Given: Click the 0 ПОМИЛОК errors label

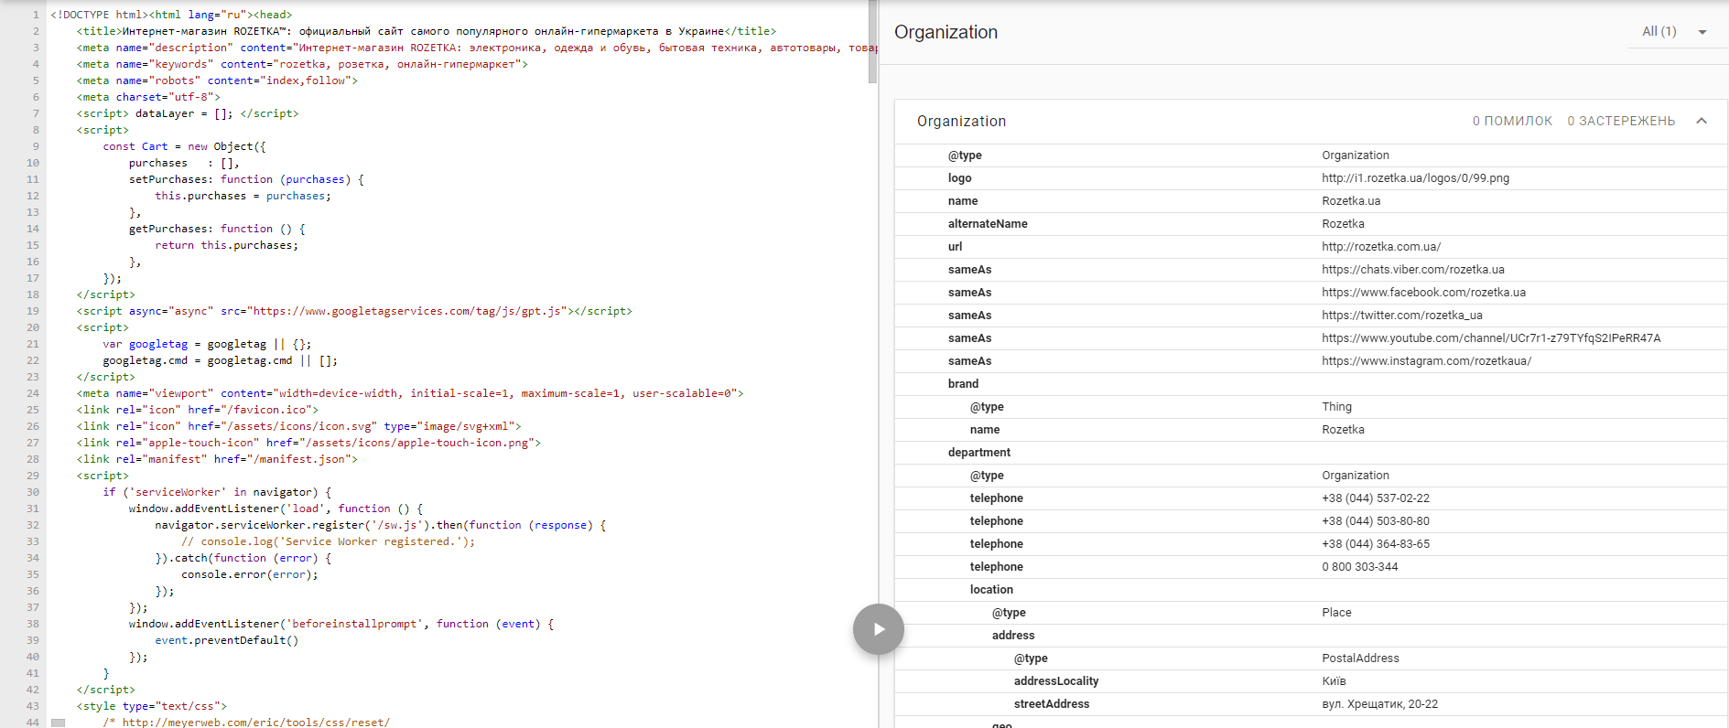Looking at the screenshot, I should (1512, 122).
